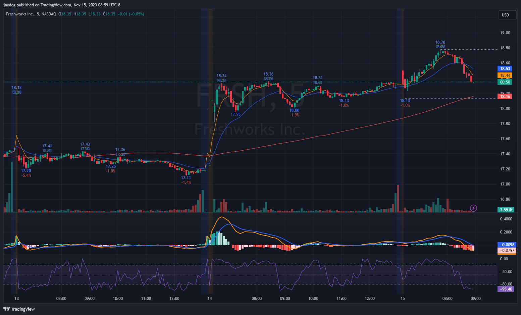Click date 15 on the time axis
The height and width of the screenshot is (315, 521).
coord(403,299)
